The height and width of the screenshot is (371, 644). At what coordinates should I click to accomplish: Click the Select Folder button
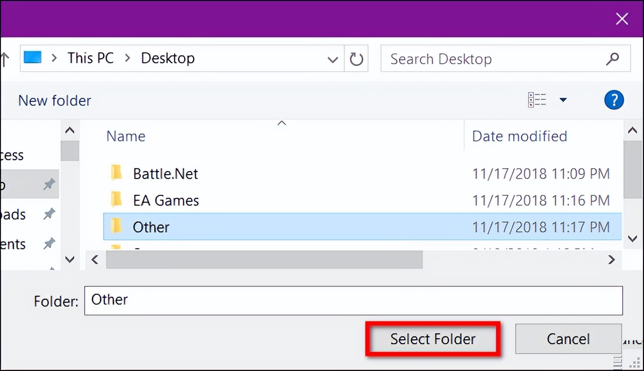tap(432, 339)
